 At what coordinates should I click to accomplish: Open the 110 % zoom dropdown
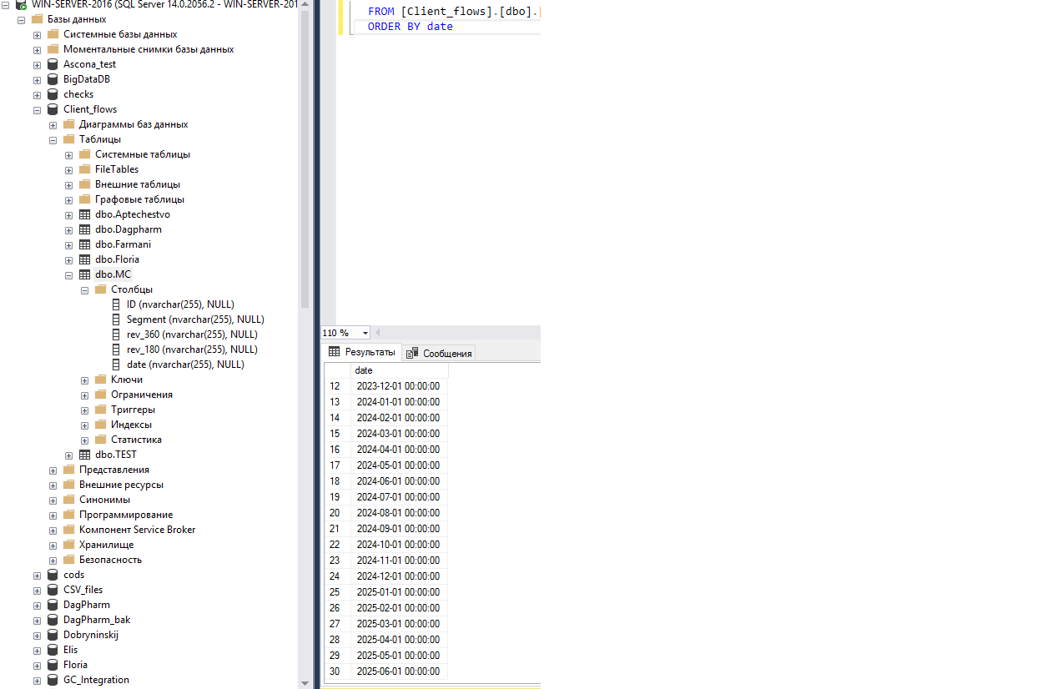[365, 333]
